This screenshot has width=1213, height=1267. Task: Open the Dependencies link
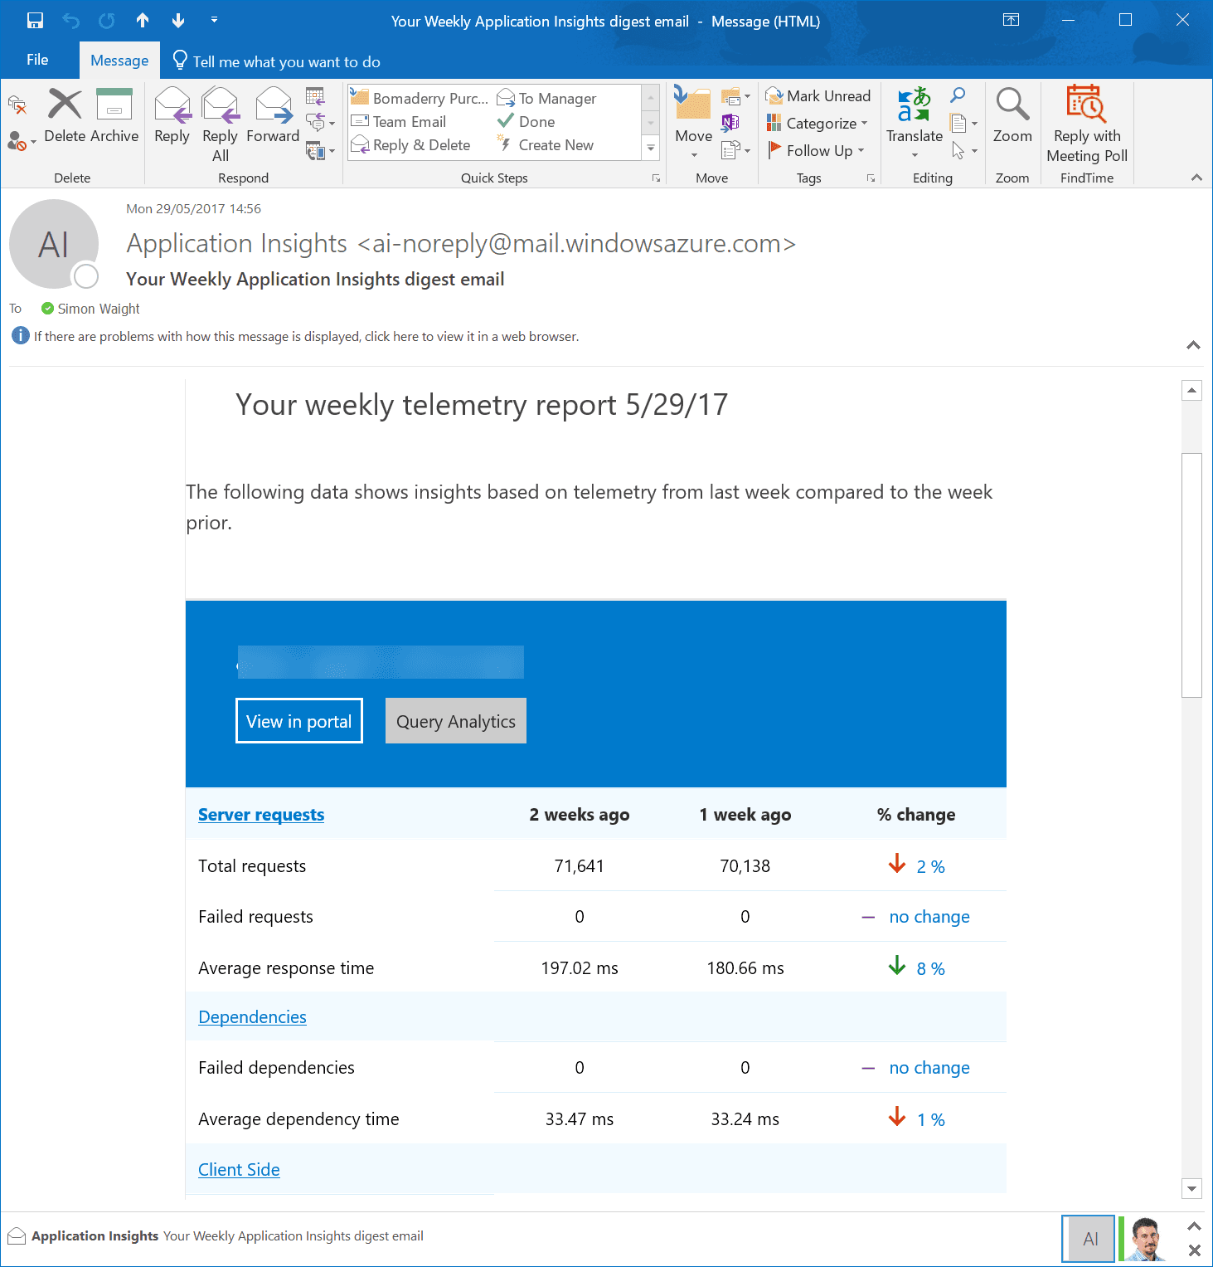(252, 1017)
